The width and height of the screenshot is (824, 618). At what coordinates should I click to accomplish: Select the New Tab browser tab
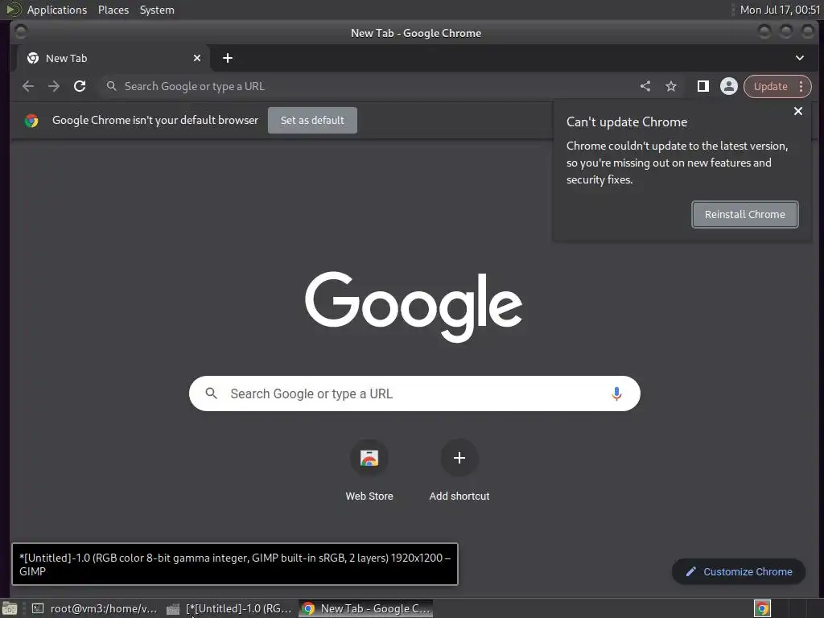(113, 58)
